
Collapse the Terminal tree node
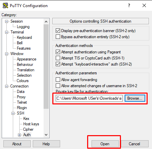(7, 32)
